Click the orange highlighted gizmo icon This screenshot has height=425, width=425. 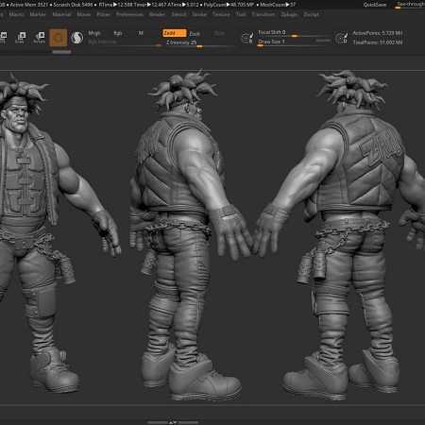pos(59,38)
